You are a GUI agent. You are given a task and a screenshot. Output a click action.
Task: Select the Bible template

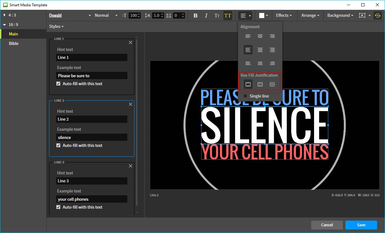click(23, 43)
